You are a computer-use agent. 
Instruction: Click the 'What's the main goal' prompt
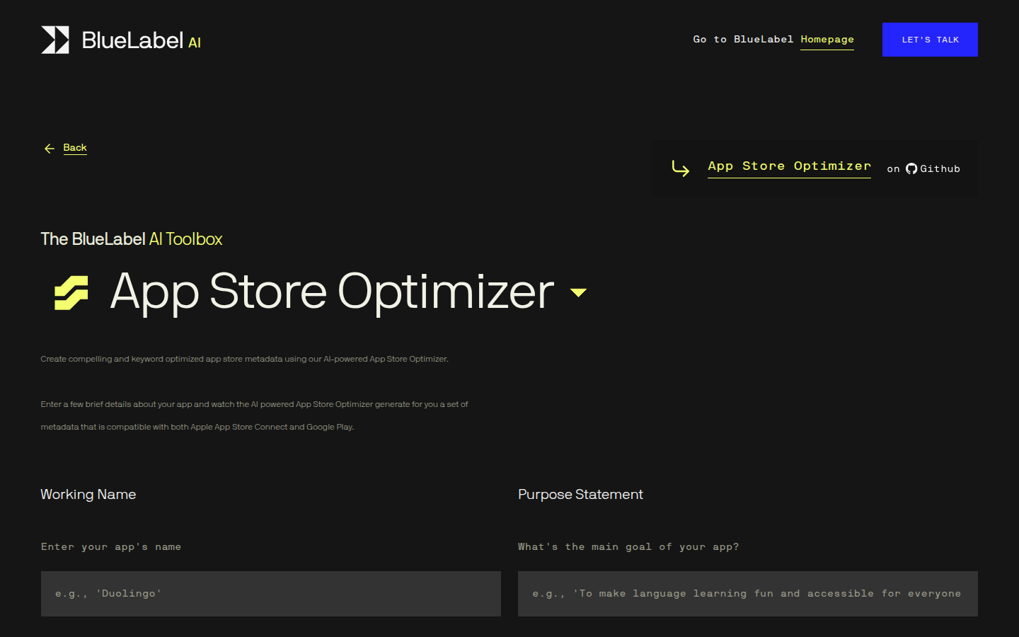coord(628,546)
